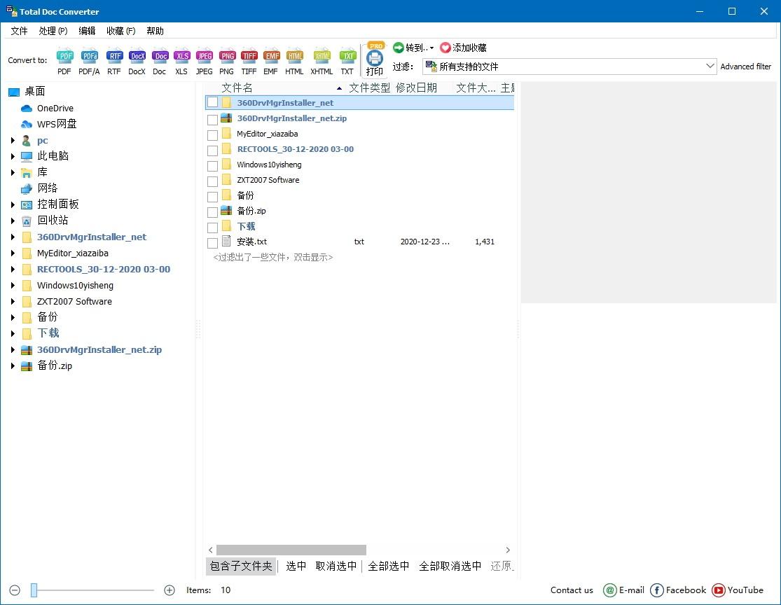Show filtered files via 过滤出了一些文件 text
This screenshot has height=605, width=781.
coord(273,258)
